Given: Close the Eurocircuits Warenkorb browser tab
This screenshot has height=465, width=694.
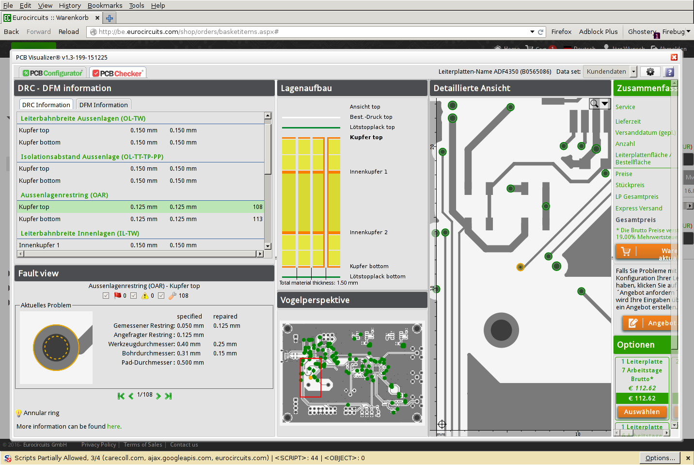Looking at the screenshot, I should [97, 18].
